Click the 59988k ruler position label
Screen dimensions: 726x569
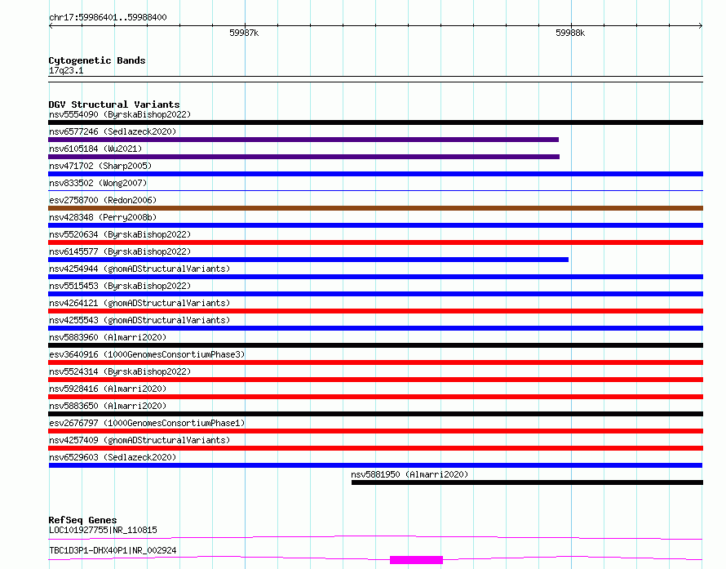pos(570,33)
